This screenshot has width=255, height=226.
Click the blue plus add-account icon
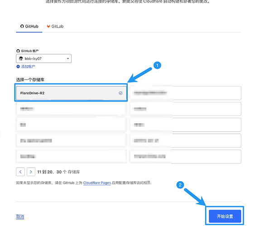[18, 67]
